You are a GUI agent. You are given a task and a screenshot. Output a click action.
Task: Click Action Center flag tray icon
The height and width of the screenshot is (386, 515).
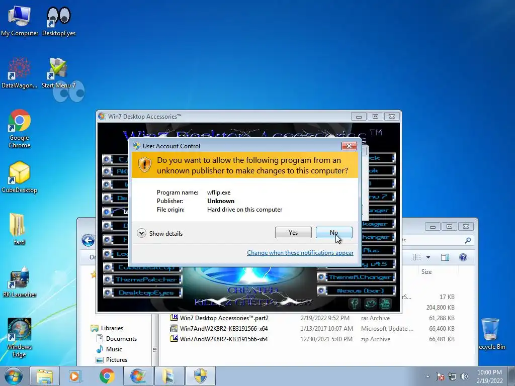[x=440, y=376]
